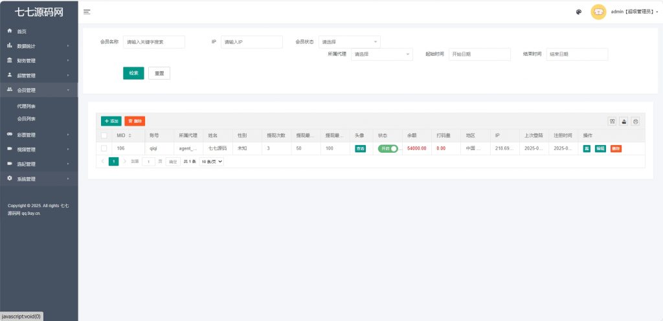Click the 检索 search button
Image resolution: width=663 pixels, height=321 pixels.
point(133,73)
